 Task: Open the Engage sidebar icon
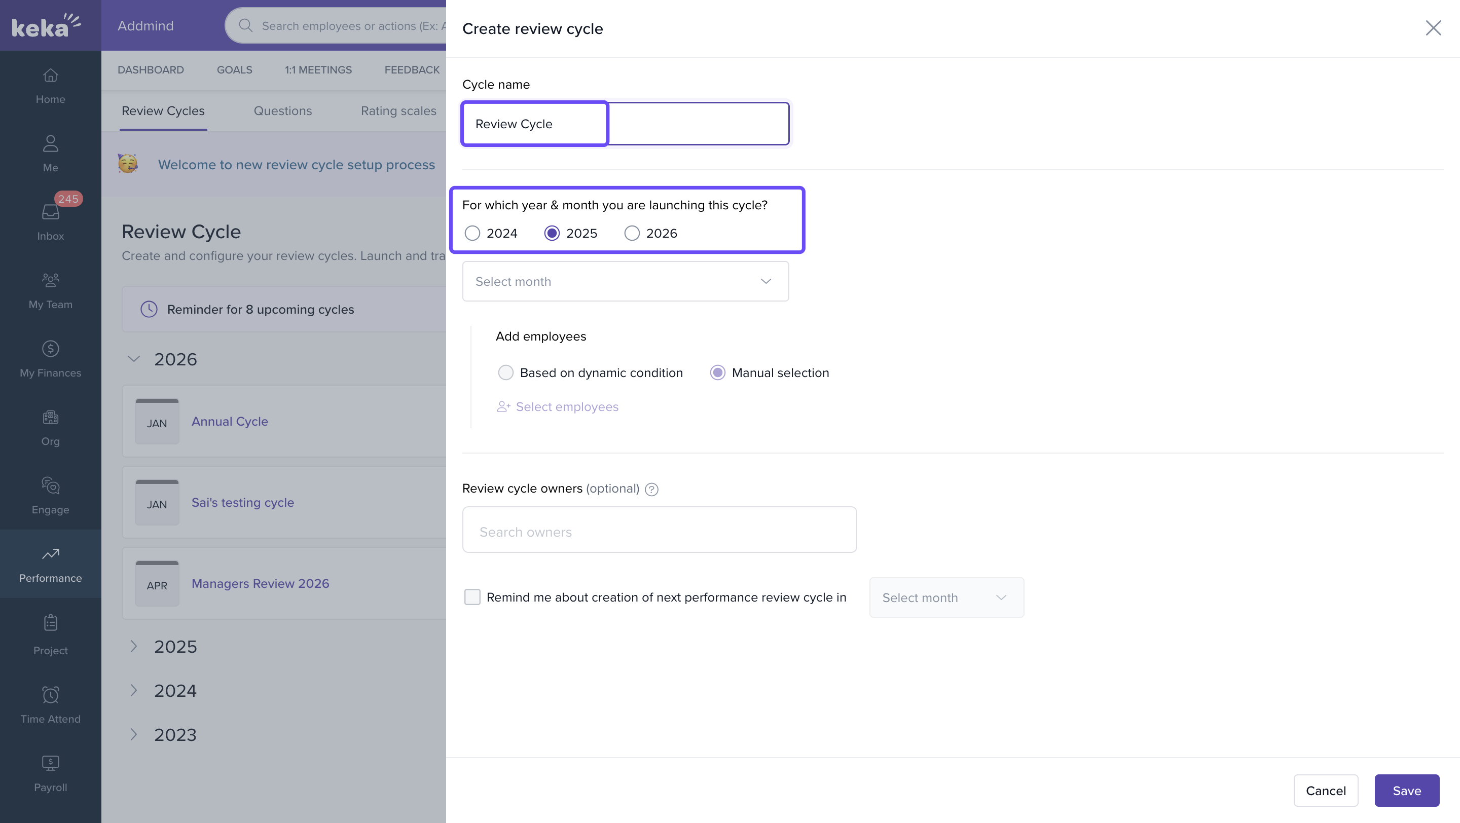pos(51,485)
